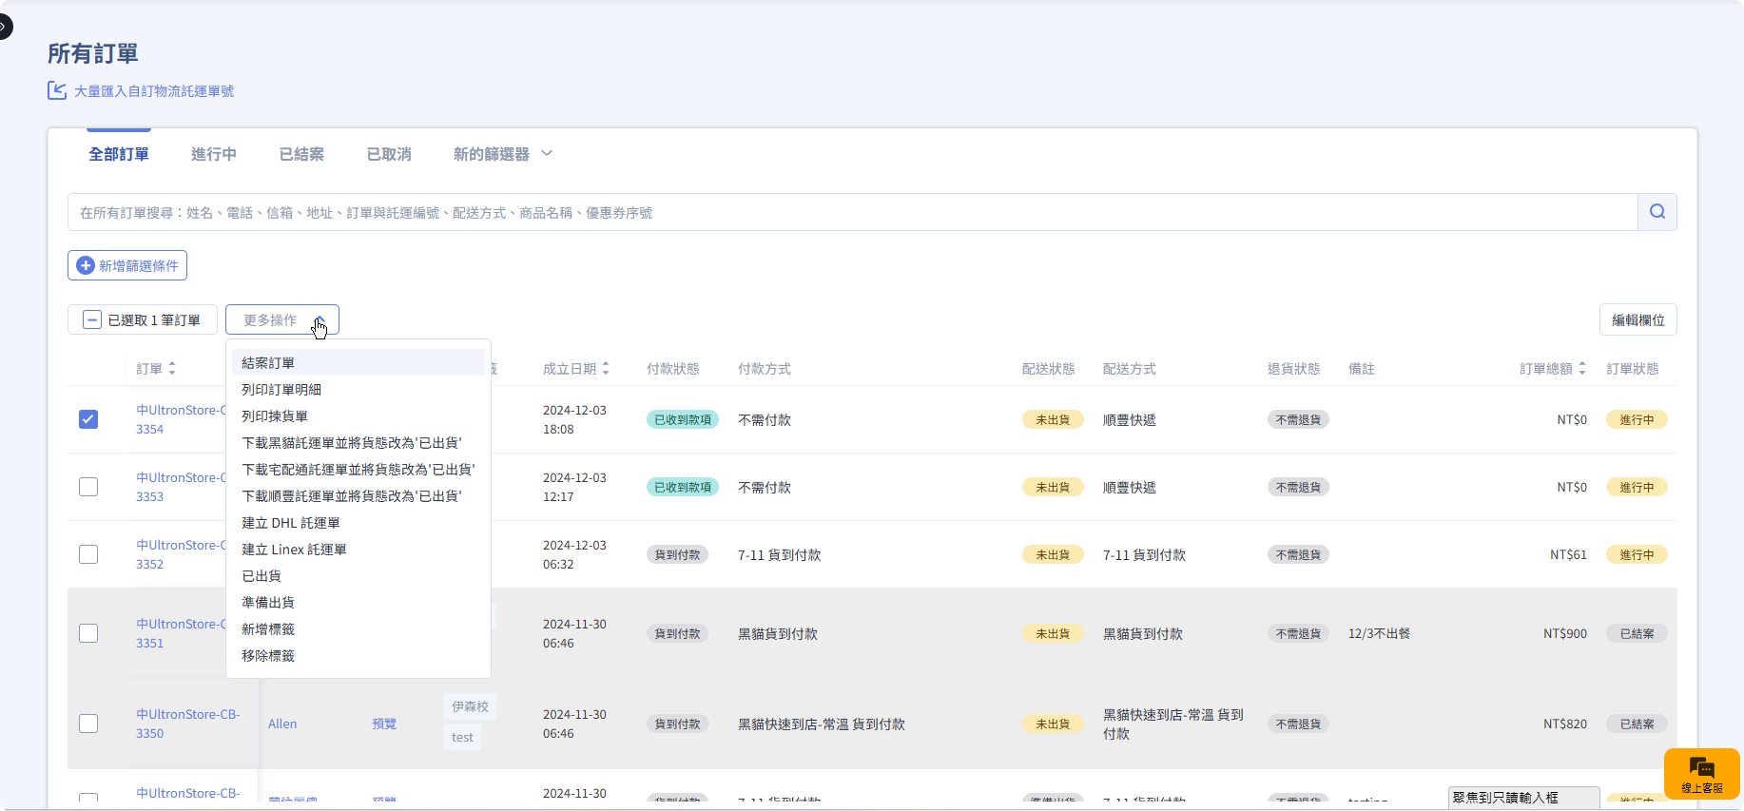This screenshot has height=811, width=1744.
Task: Uncheck the order 3354 checkbox
Action: pos(88,419)
